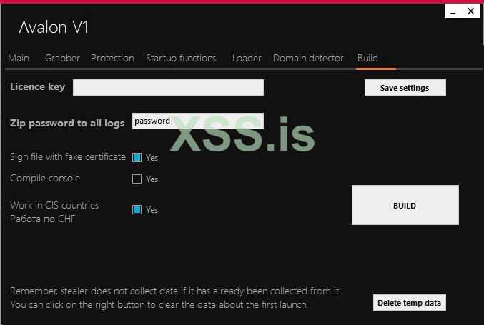Minimize the Avalon V1 window
This screenshot has height=325, width=484.
[x=453, y=11]
